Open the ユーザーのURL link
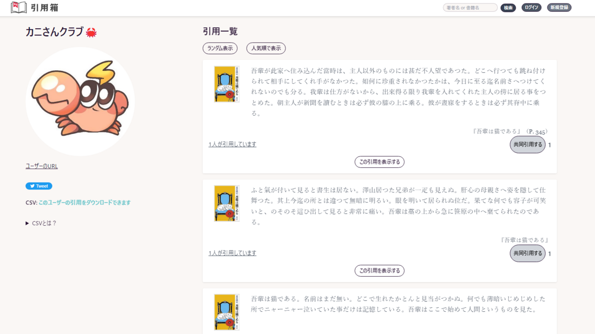Viewport: 595px width, 334px height. point(41,166)
